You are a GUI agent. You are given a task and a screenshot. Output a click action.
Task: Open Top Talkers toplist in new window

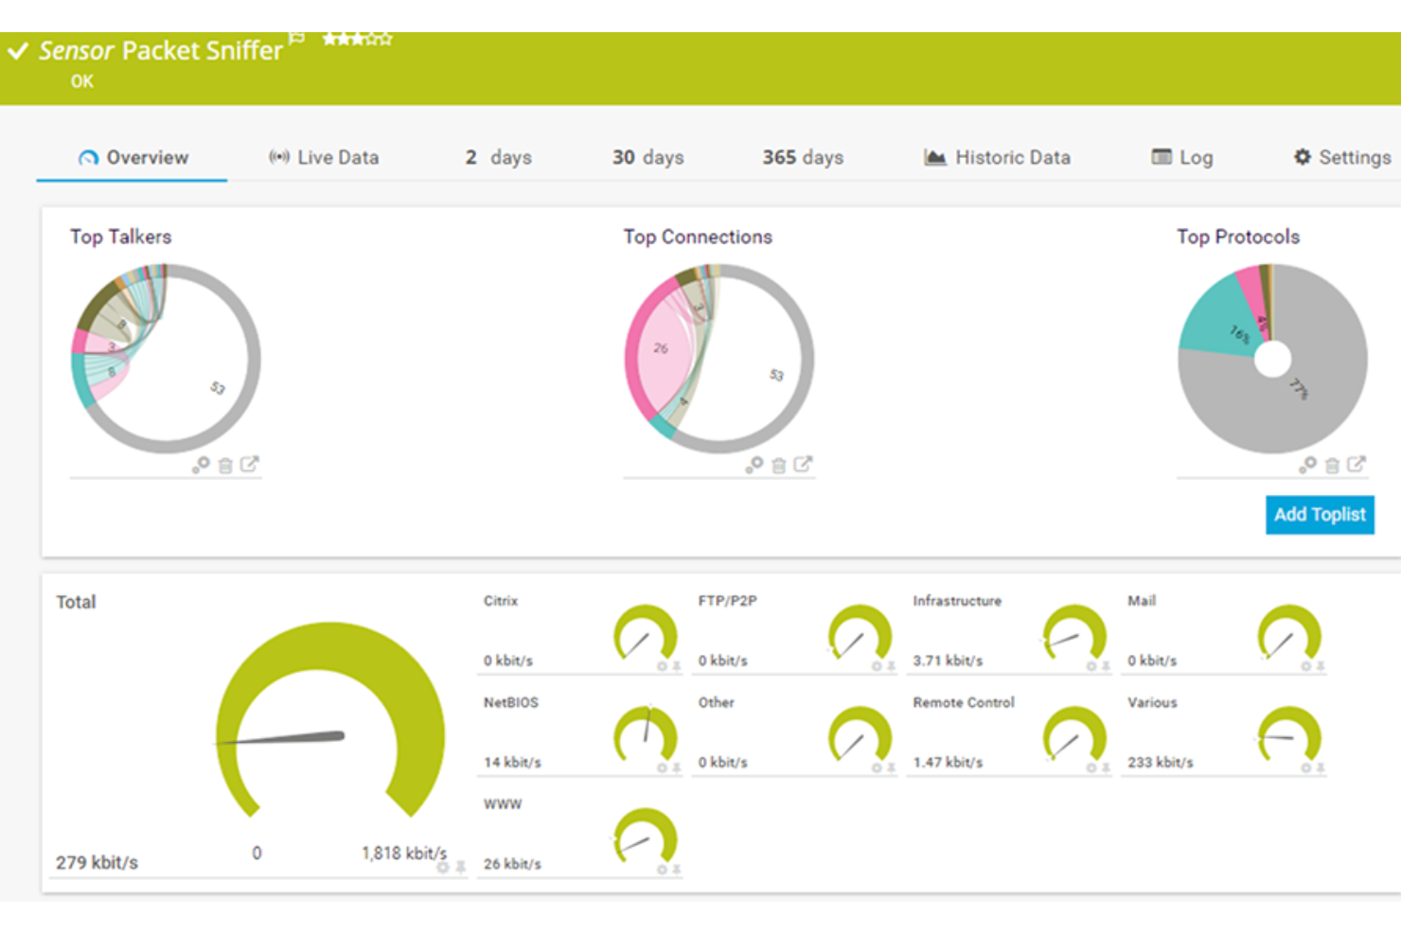point(250,464)
